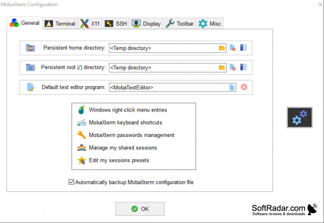Switch to the Misc tab
Screen dimensions: 324x223
(210, 23)
